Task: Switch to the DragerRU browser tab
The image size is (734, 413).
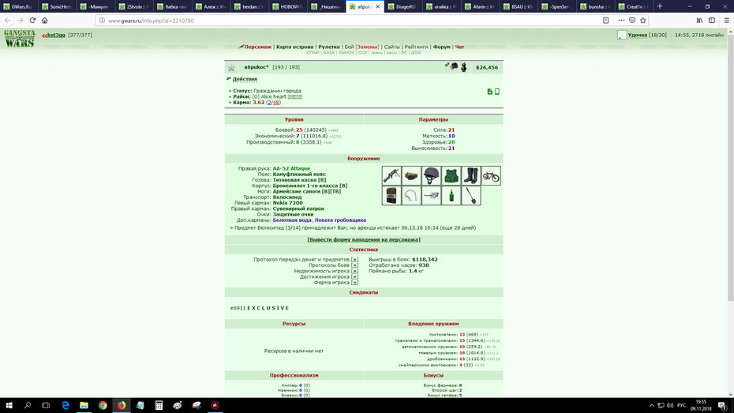Action: [x=404, y=6]
